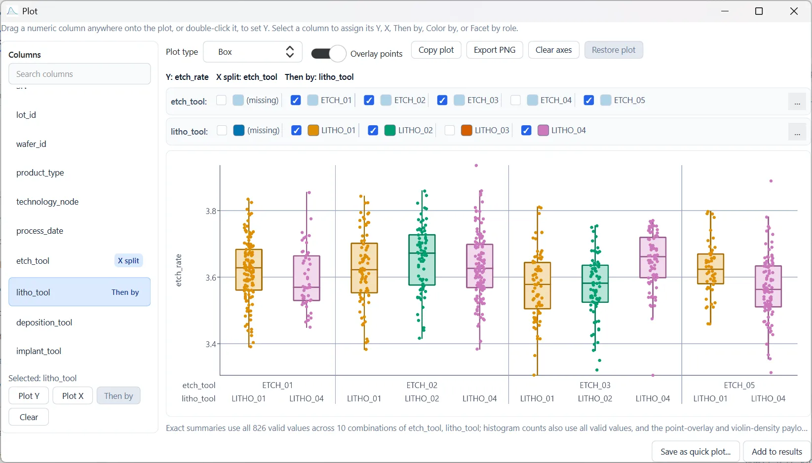
Task: Click the LITHO_03 dark orange color swatch
Action: tap(466, 130)
